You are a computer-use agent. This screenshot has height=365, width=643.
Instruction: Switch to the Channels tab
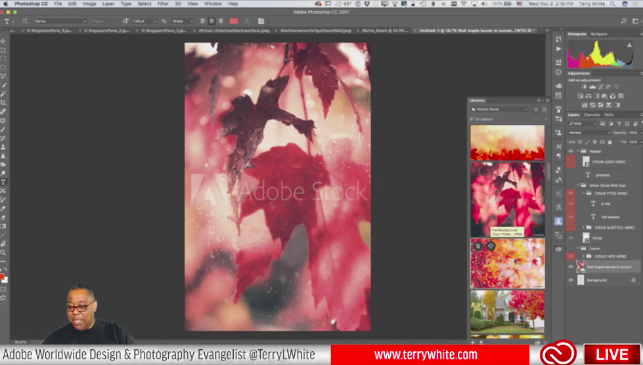pos(592,115)
